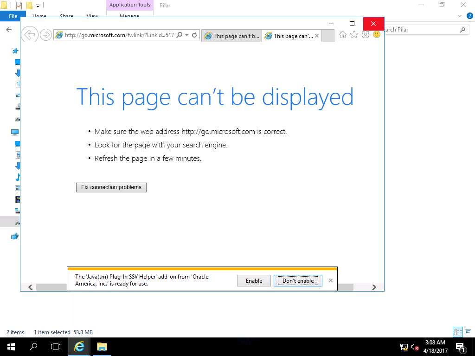Viewport: 475px width, 356px height.
Task: Select This PC monitor icon in navigation pane
Action: [14, 132]
